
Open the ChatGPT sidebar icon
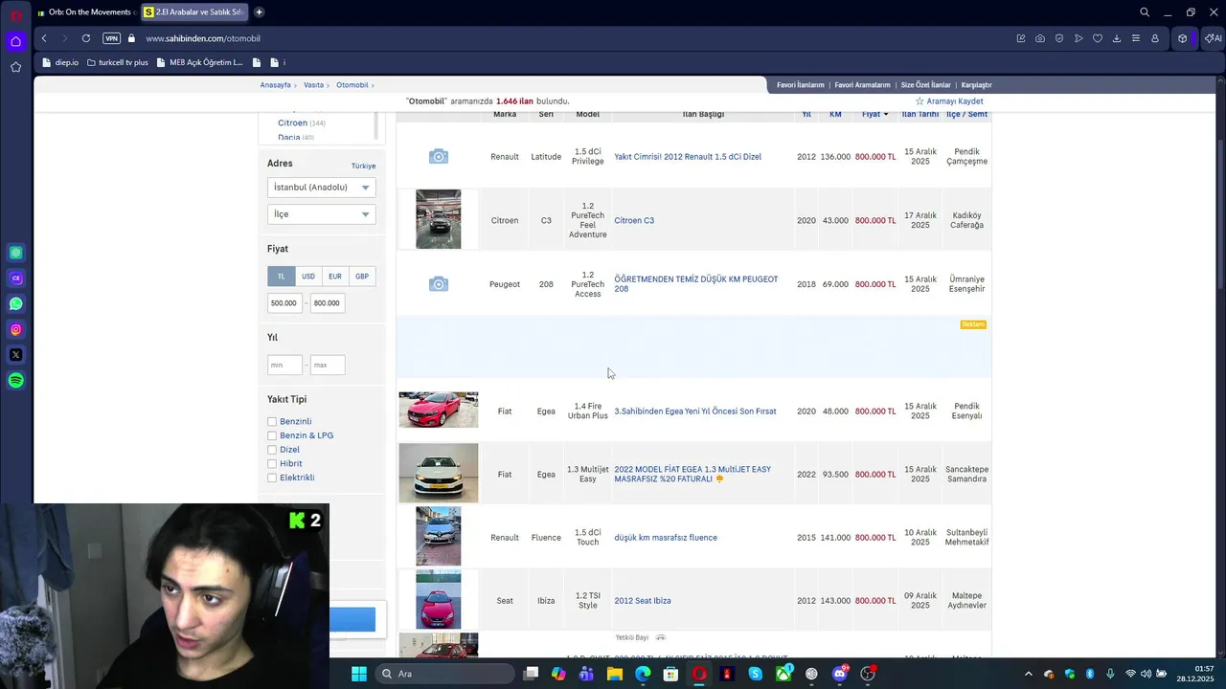click(x=15, y=253)
